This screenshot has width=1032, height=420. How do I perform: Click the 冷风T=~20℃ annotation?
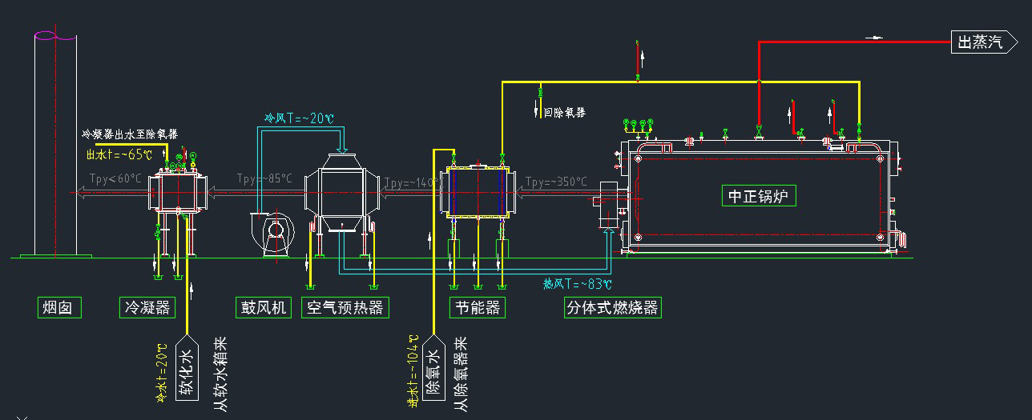(x=300, y=118)
